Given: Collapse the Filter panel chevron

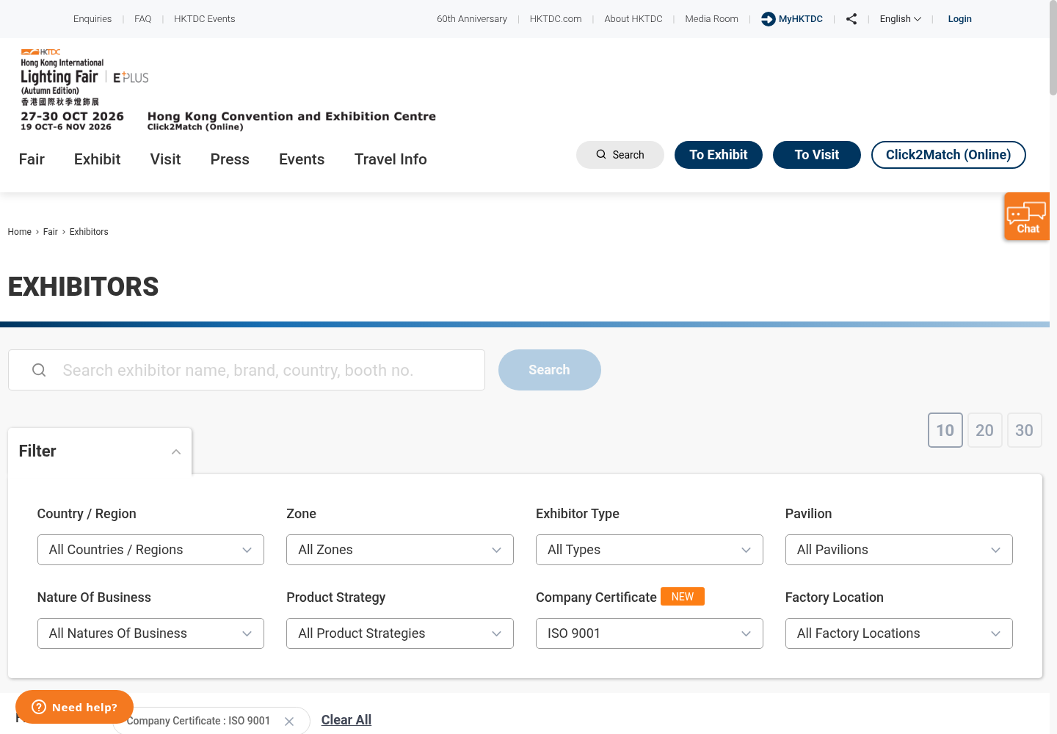Looking at the screenshot, I should click(x=176, y=451).
